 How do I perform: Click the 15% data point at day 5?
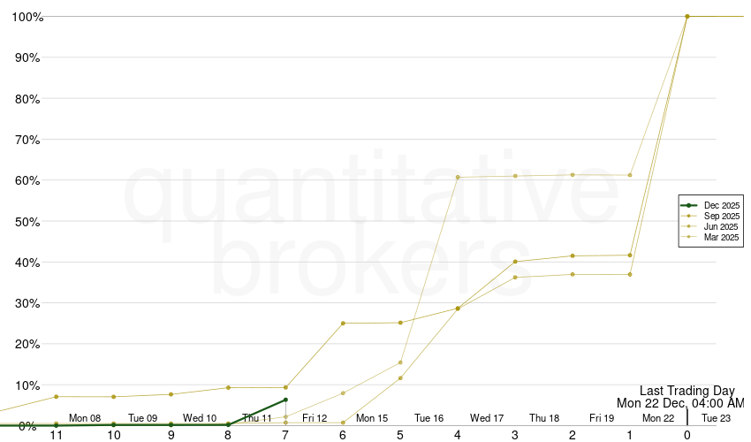coord(400,362)
